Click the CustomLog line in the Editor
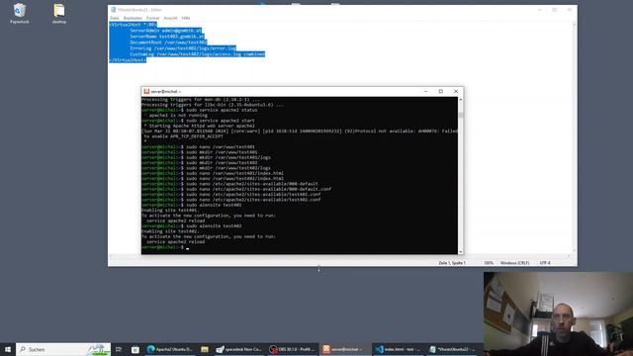Image resolution: width=633 pixels, height=356 pixels. click(198, 54)
